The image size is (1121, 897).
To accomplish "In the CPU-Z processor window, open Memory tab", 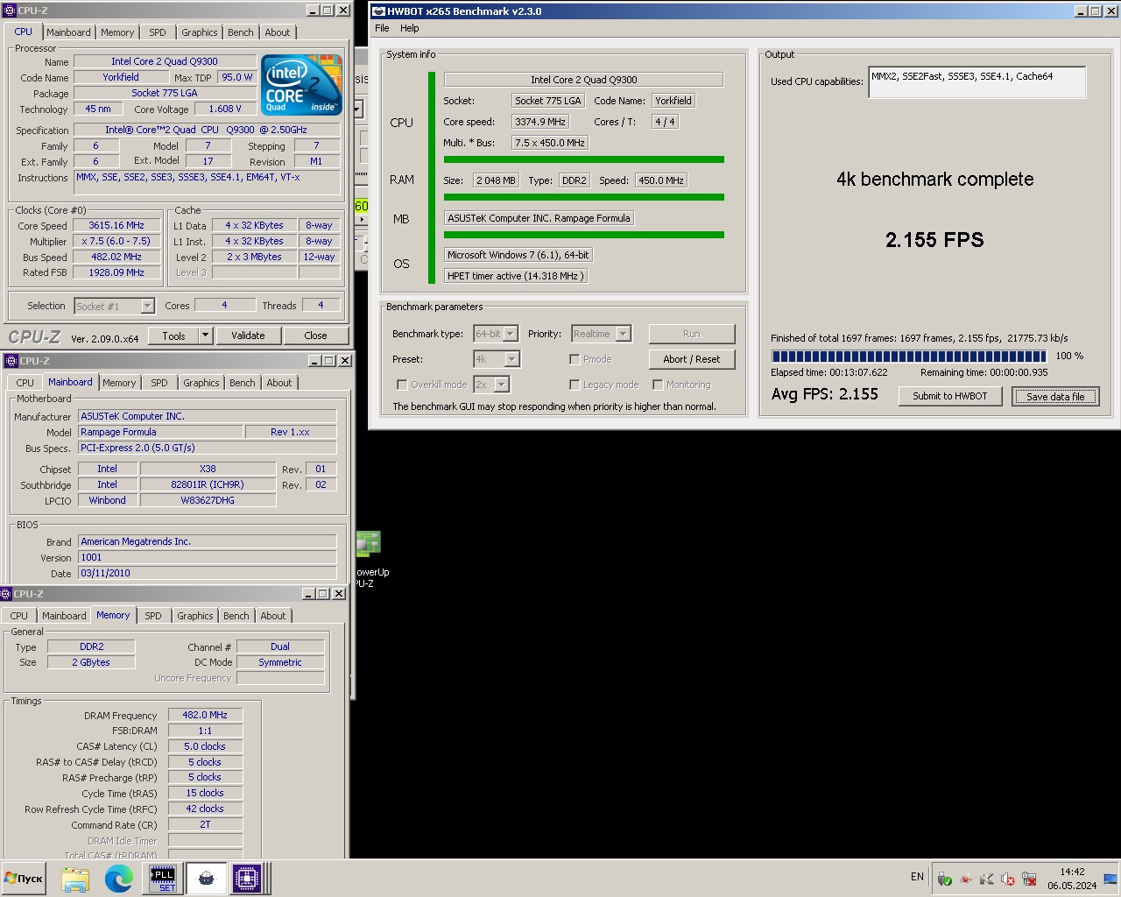I will click(x=117, y=32).
